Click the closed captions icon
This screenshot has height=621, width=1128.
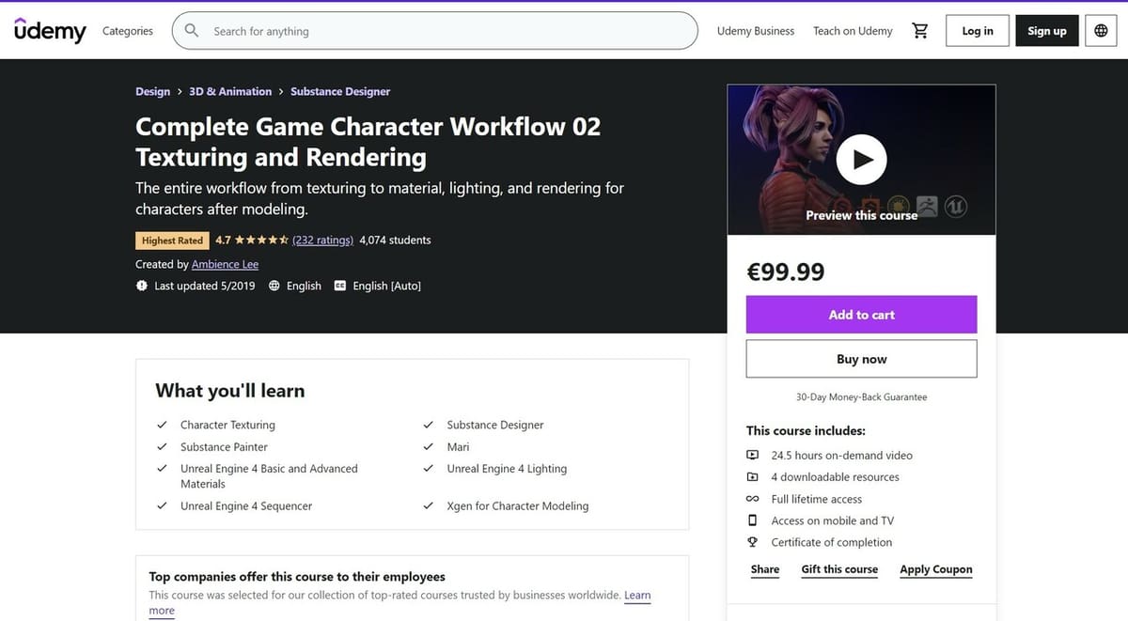pos(340,286)
